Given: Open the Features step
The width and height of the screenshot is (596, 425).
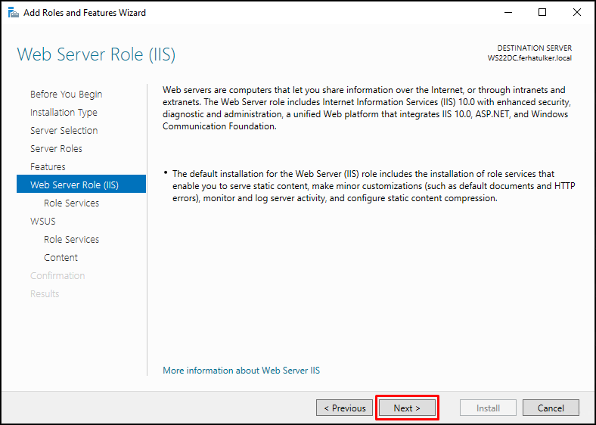Looking at the screenshot, I should 48,167.
